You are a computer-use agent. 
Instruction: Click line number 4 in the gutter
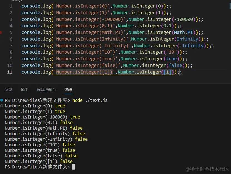pos(11,26)
